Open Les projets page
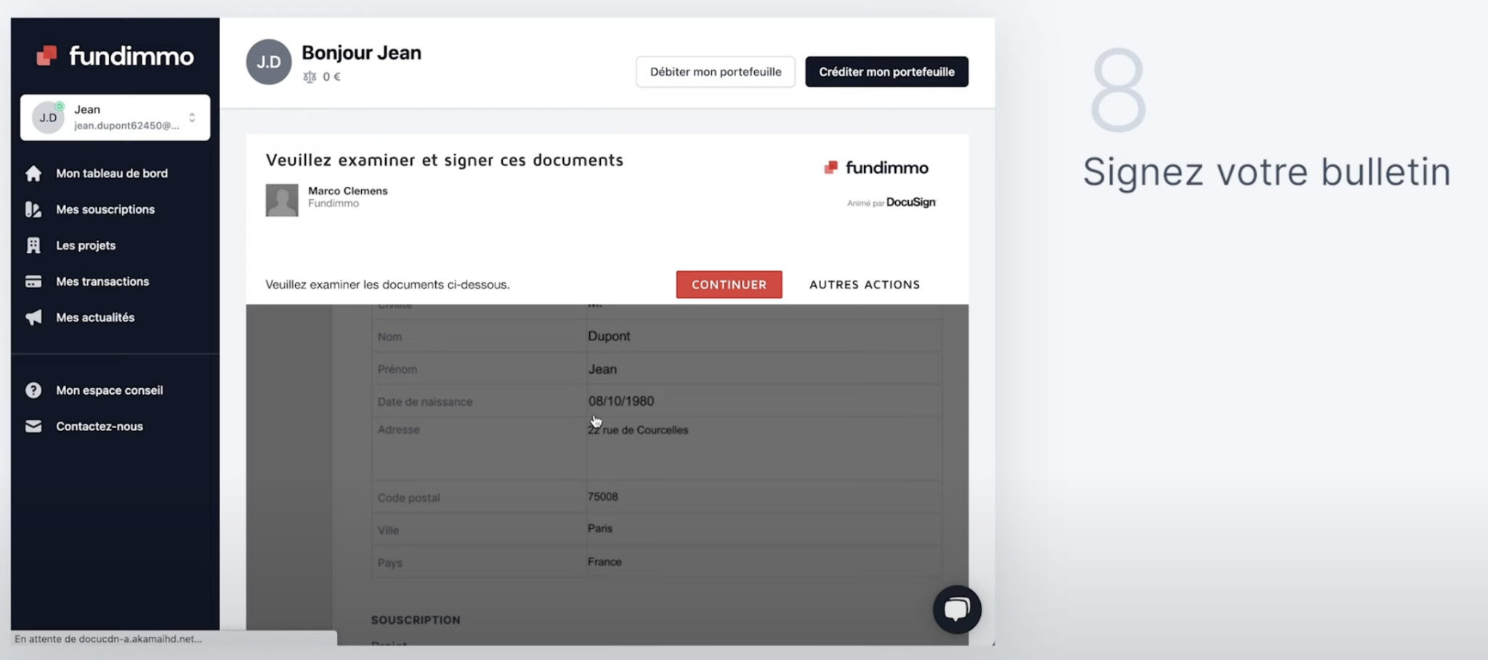This screenshot has width=1488, height=660. 86,245
